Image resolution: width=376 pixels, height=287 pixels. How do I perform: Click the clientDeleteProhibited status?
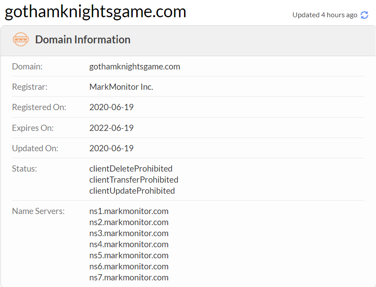click(130, 168)
